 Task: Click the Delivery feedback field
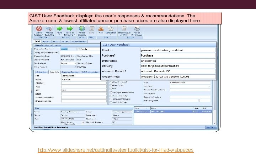(178, 66)
